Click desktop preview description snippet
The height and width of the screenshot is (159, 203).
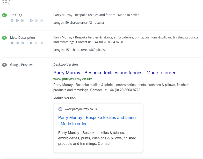[x=121, y=87]
